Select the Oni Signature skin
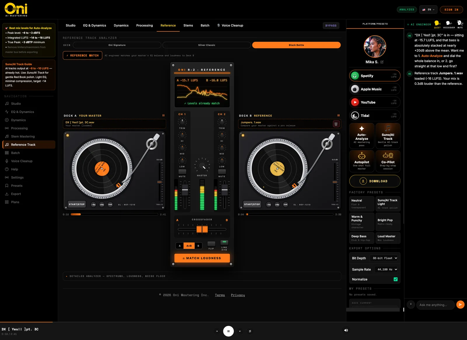The image size is (467, 340). (117, 45)
